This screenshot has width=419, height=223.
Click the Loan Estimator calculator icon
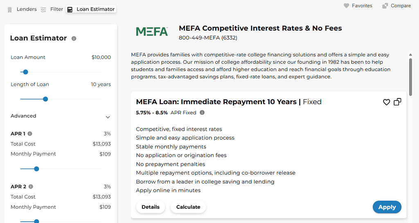coord(70,9)
